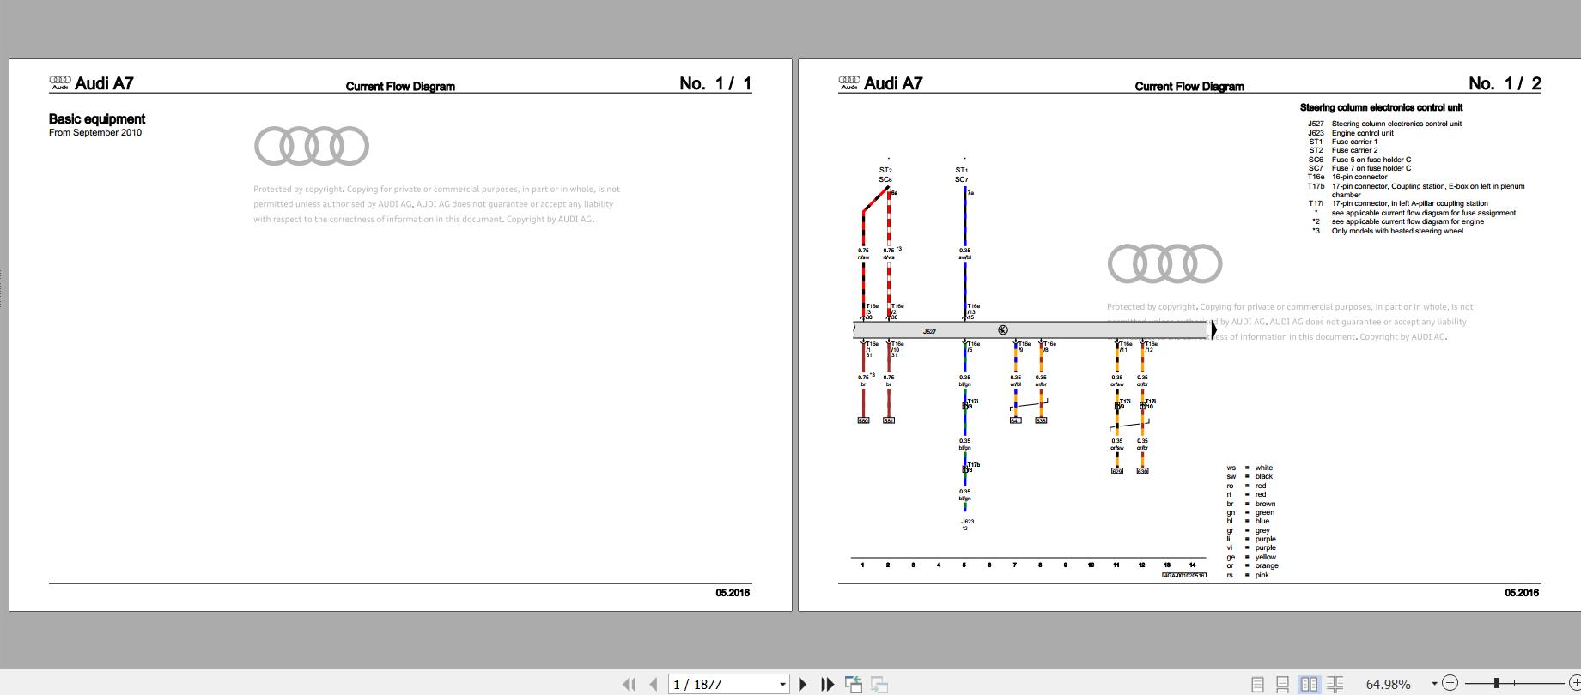Image resolution: width=1581 pixels, height=695 pixels.
Task: Click 'No. 1 / 2' page label
Action: click(1505, 83)
